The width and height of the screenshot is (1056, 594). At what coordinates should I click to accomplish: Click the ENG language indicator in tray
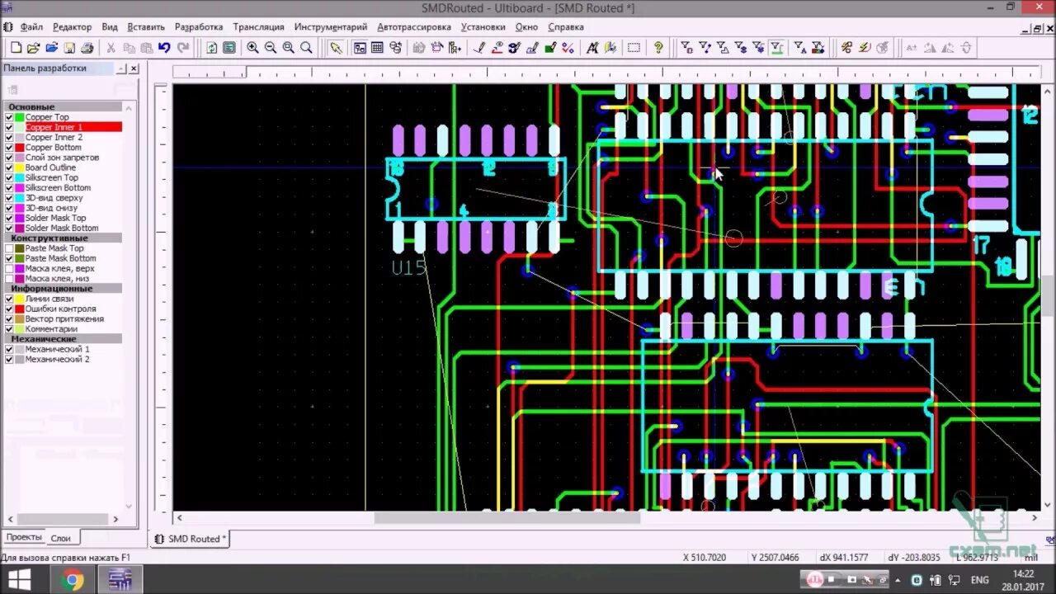[x=979, y=580]
